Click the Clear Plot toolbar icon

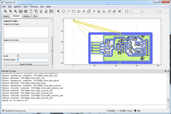point(21,11)
